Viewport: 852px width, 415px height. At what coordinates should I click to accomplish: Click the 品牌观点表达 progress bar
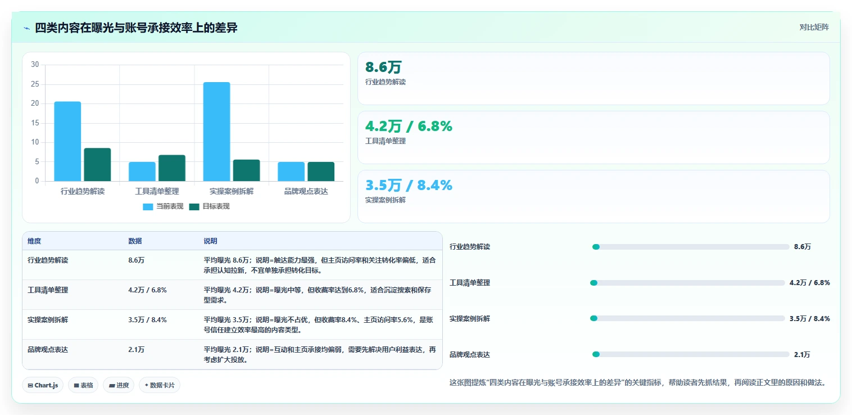pyautogui.click(x=691, y=354)
